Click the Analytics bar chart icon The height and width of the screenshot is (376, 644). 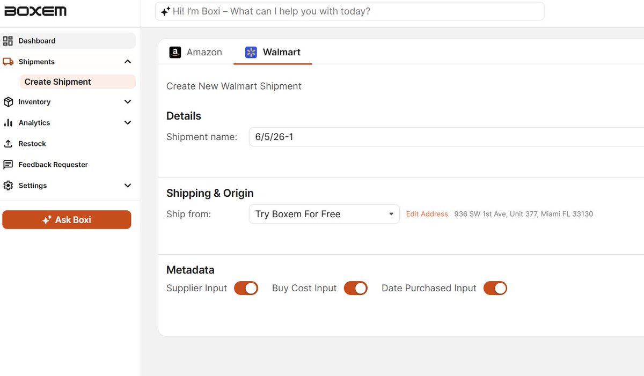8,123
